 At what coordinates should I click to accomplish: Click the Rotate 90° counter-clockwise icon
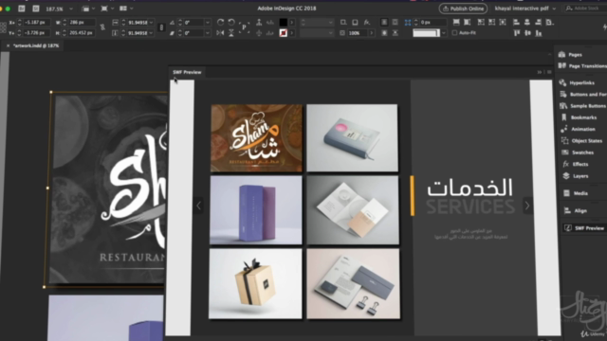231,23
